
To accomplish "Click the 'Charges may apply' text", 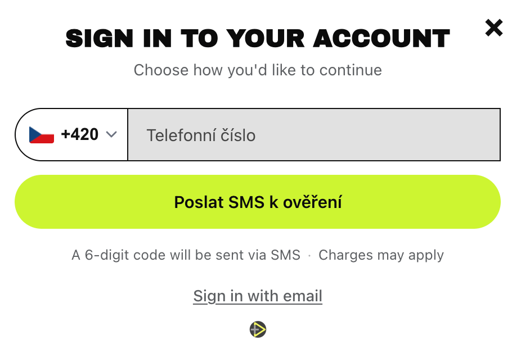I will pos(381,255).
